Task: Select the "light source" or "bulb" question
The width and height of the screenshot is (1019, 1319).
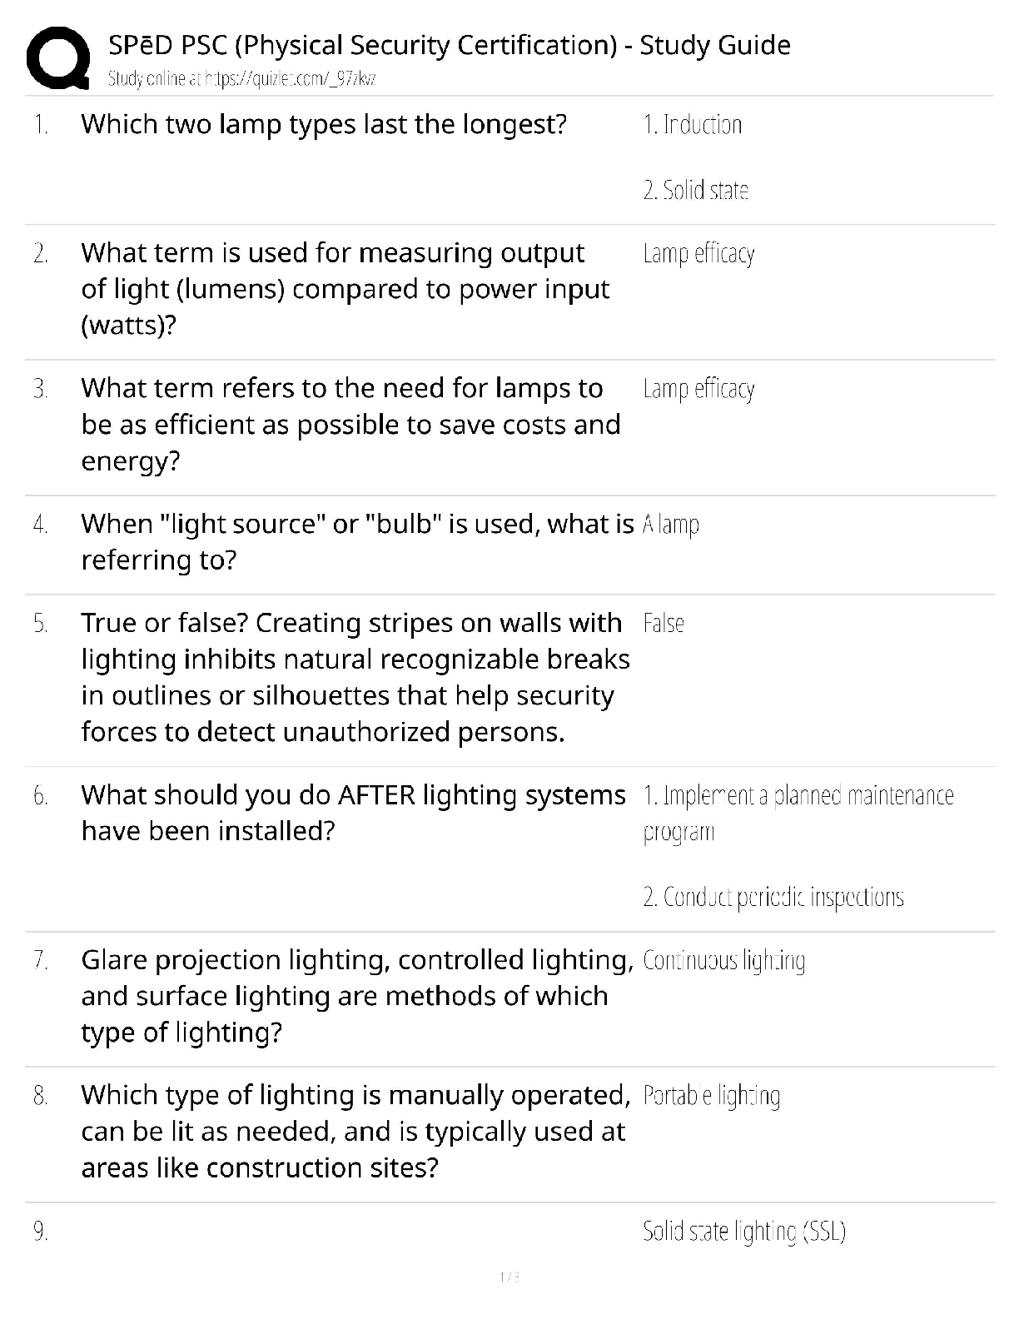Action: (x=356, y=541)
